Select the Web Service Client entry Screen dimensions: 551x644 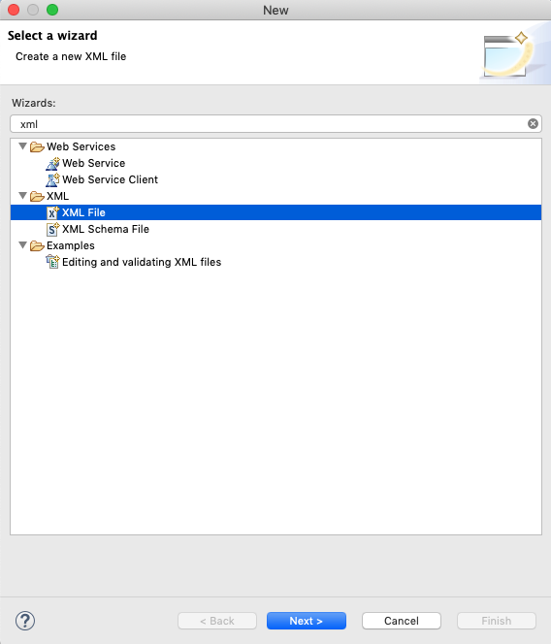point(110,179)
